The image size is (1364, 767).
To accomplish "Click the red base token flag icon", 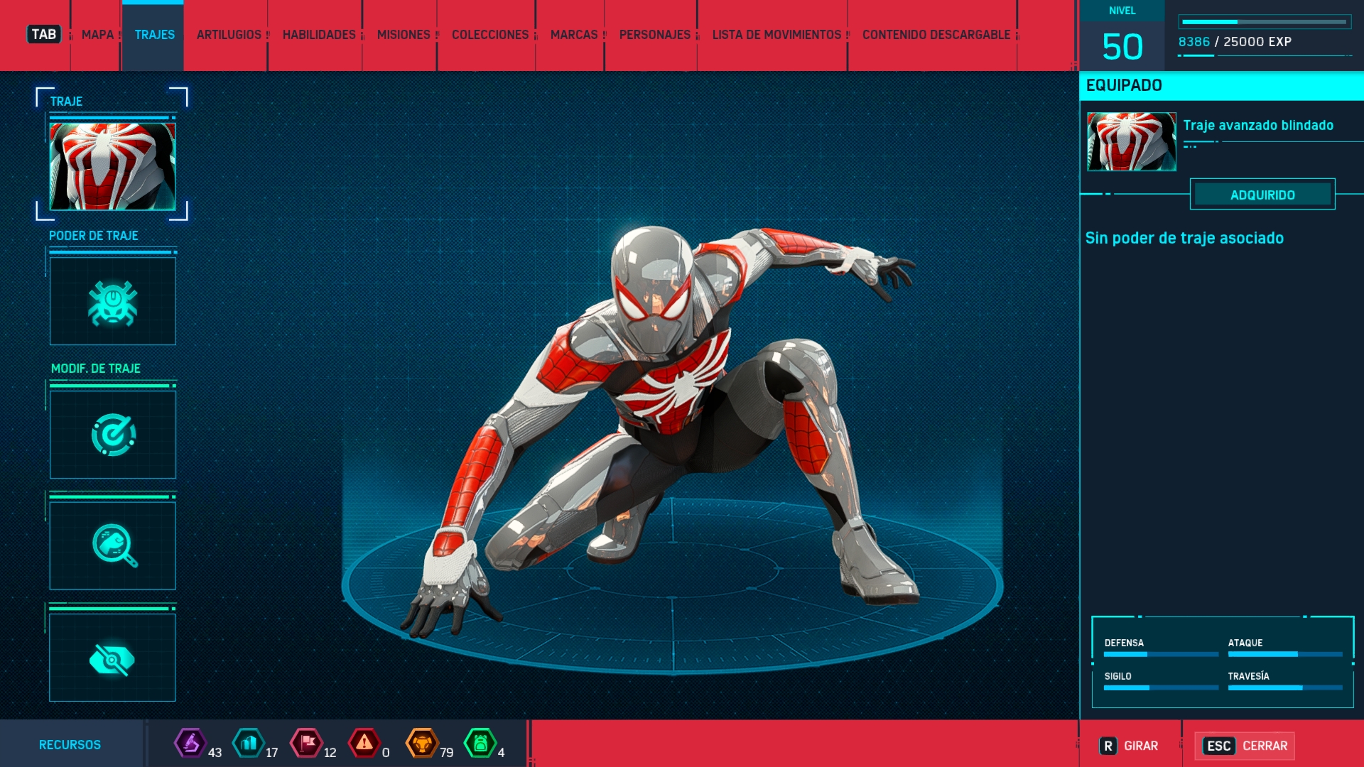I will click(x=307, y=744).
